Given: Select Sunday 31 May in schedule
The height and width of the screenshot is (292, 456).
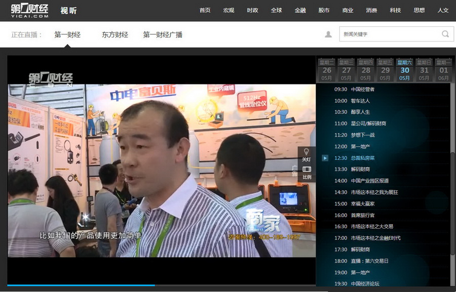Looking at the screenshot, I should pos(424,70).
